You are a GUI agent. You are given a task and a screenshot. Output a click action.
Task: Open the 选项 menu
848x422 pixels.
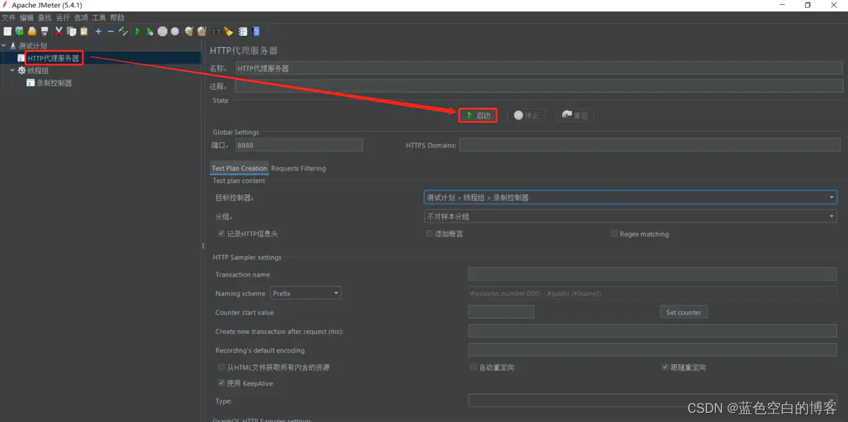click(x=81, y=18)
